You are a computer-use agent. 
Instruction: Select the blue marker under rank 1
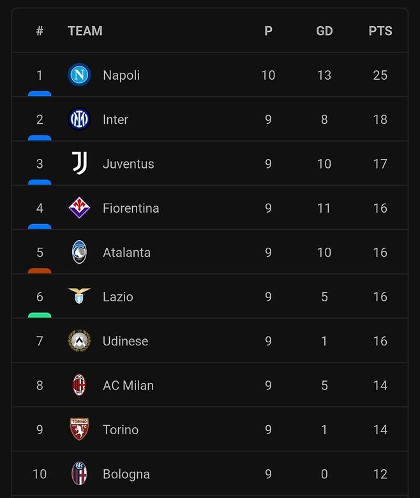tap(40, 93)
